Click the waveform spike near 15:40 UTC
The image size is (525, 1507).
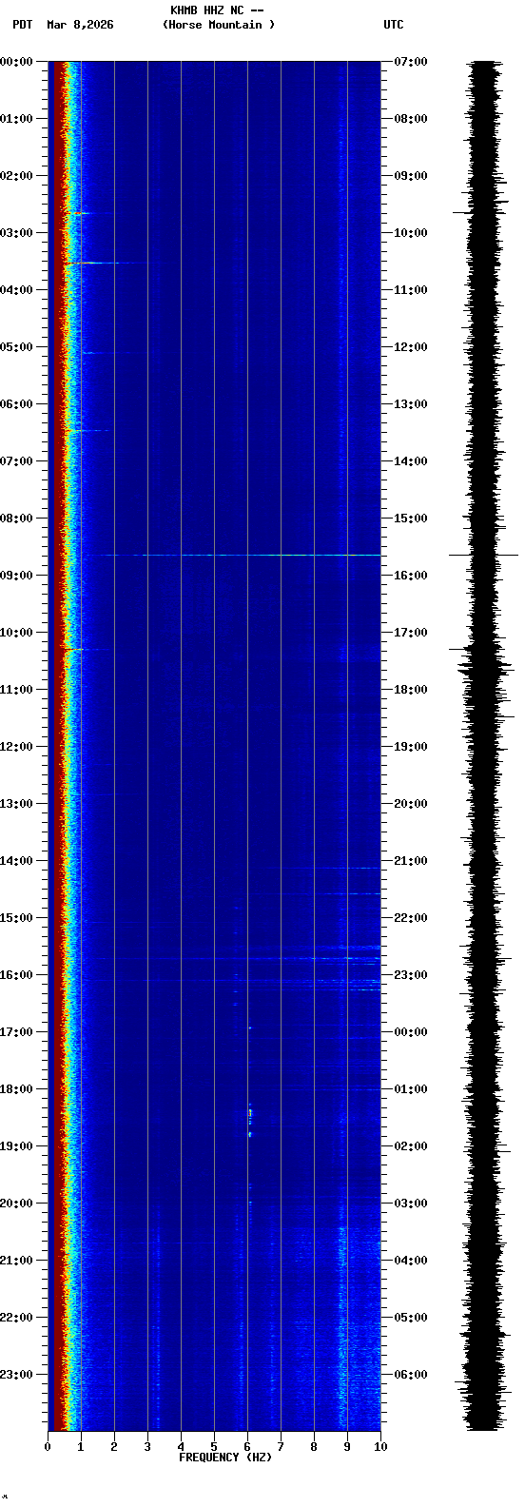[483, 555]
